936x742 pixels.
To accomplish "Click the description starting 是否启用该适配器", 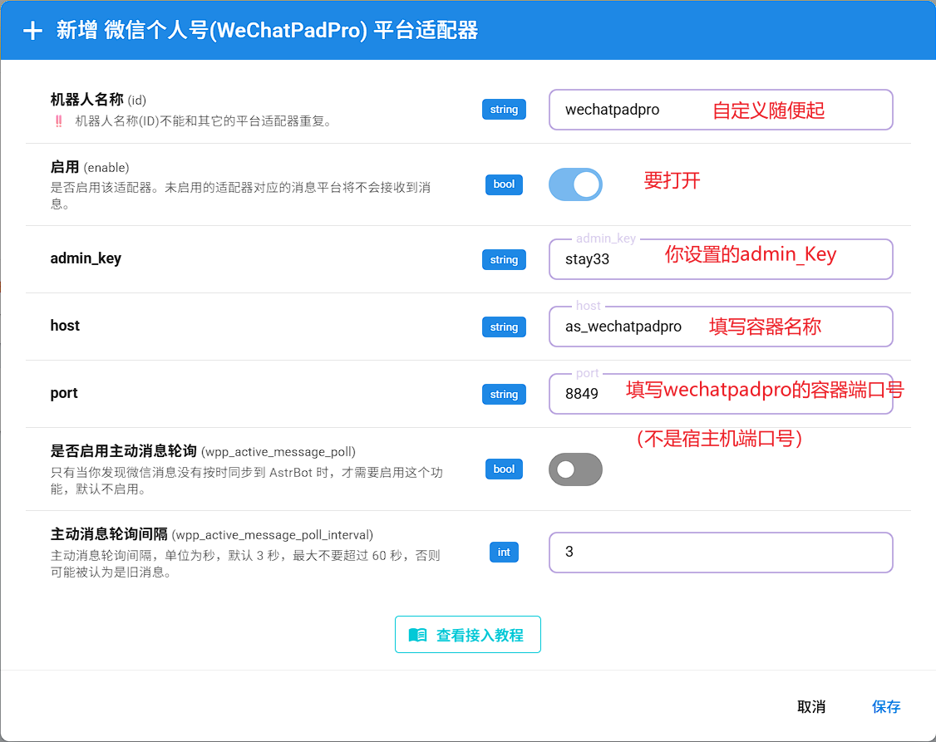I will (x=240, y=195).
